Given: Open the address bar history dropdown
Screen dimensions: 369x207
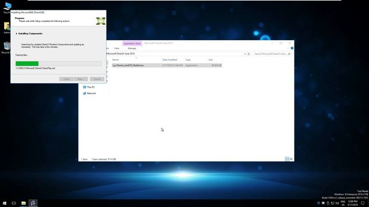Looking at the screenshot, I should pos(245,54).
